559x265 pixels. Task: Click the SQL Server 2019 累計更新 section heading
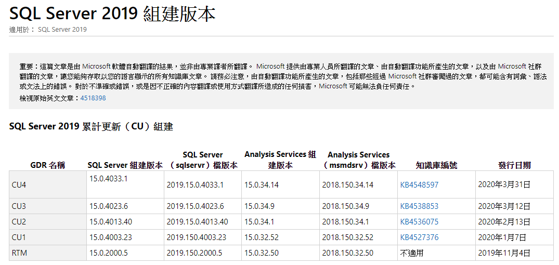[x=91, y=126]
